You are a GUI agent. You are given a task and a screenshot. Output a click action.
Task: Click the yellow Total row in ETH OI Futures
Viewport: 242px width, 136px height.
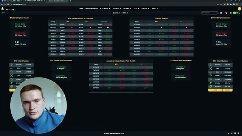pos(220,90)
